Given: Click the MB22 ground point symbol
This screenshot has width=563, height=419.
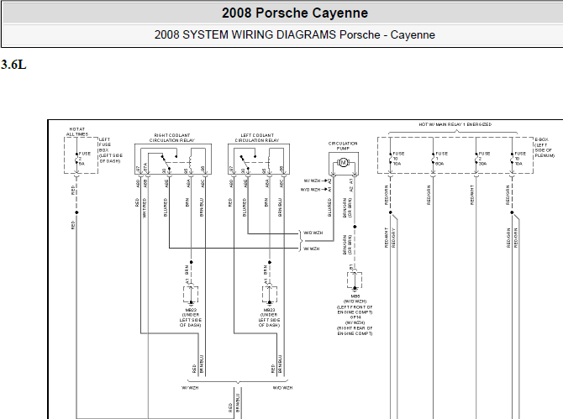Looking at the screenshot, I should 191,295.
